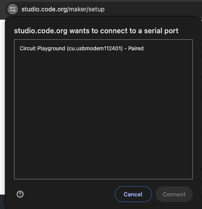The image size is (202, 209).
Task: Click the dialog heading about serial port
Action: click(x=96, y=31)
